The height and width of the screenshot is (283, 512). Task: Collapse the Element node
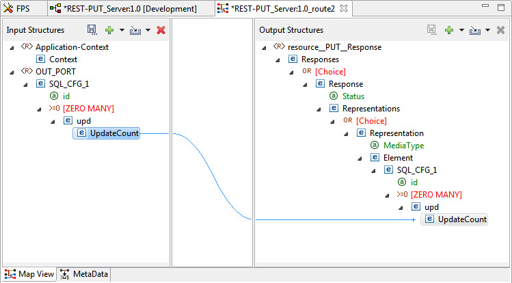[x=360, y=159]
